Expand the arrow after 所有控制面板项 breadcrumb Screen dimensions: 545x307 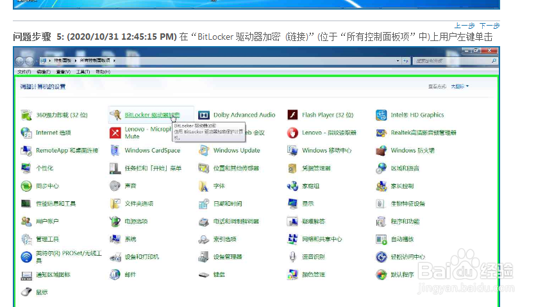114,60
